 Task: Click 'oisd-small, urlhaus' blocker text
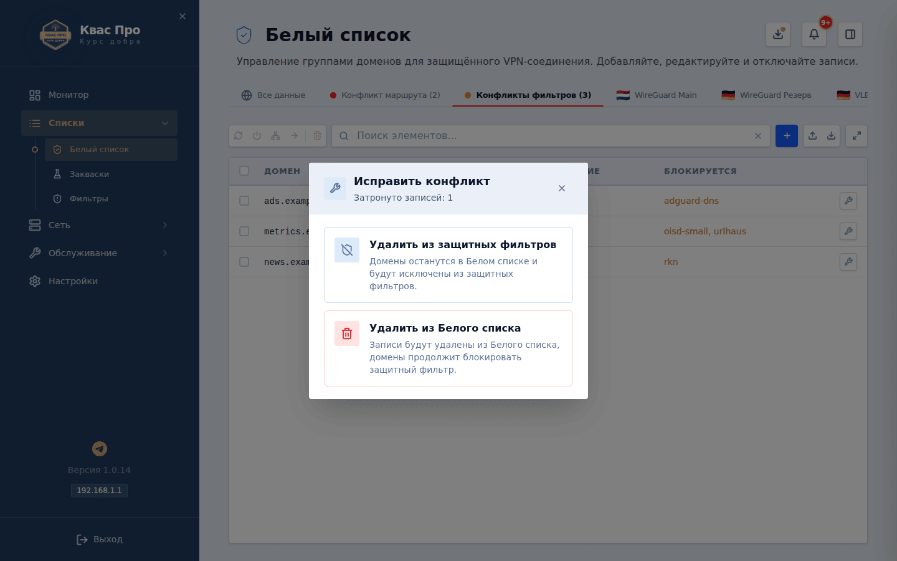705,231
